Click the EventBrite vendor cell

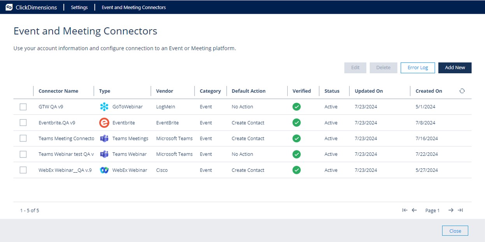[167, 123]
